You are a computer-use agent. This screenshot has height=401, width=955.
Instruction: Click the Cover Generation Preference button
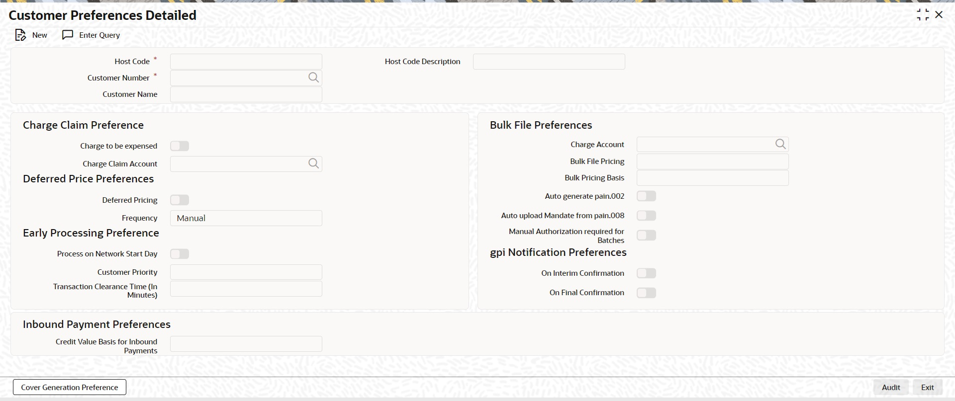point(70,387)
